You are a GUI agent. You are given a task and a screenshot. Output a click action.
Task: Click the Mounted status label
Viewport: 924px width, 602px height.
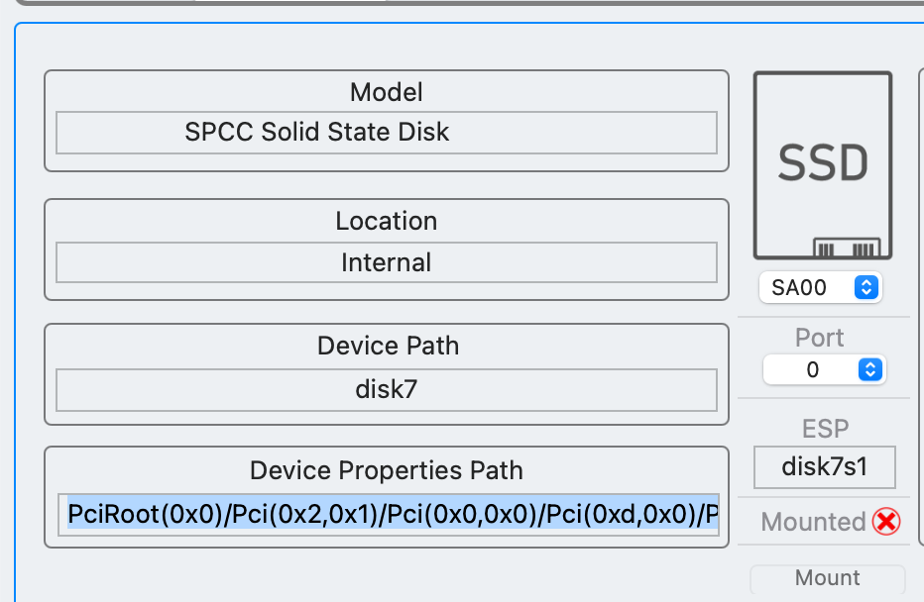point(814,522)
